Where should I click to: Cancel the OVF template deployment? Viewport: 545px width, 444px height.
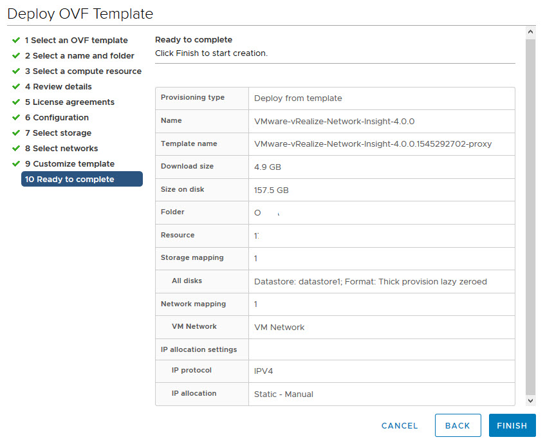[x=400, y=425]
